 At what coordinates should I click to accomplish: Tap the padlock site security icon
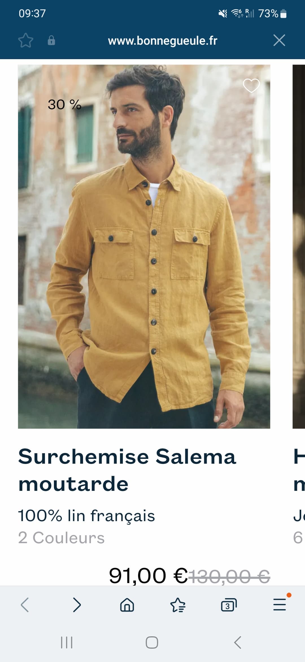(51, 40)
